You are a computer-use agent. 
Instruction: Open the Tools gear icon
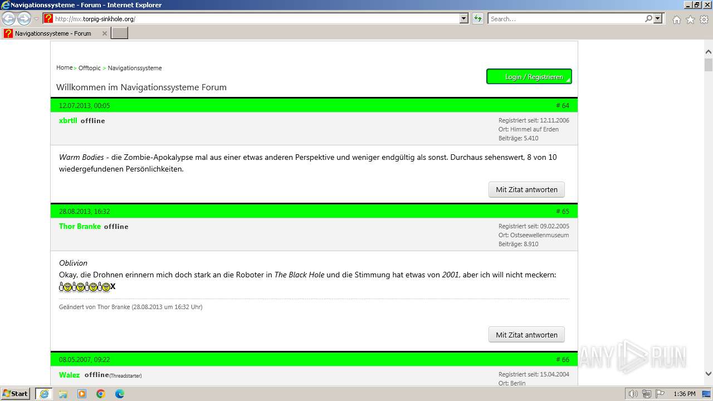704,19
